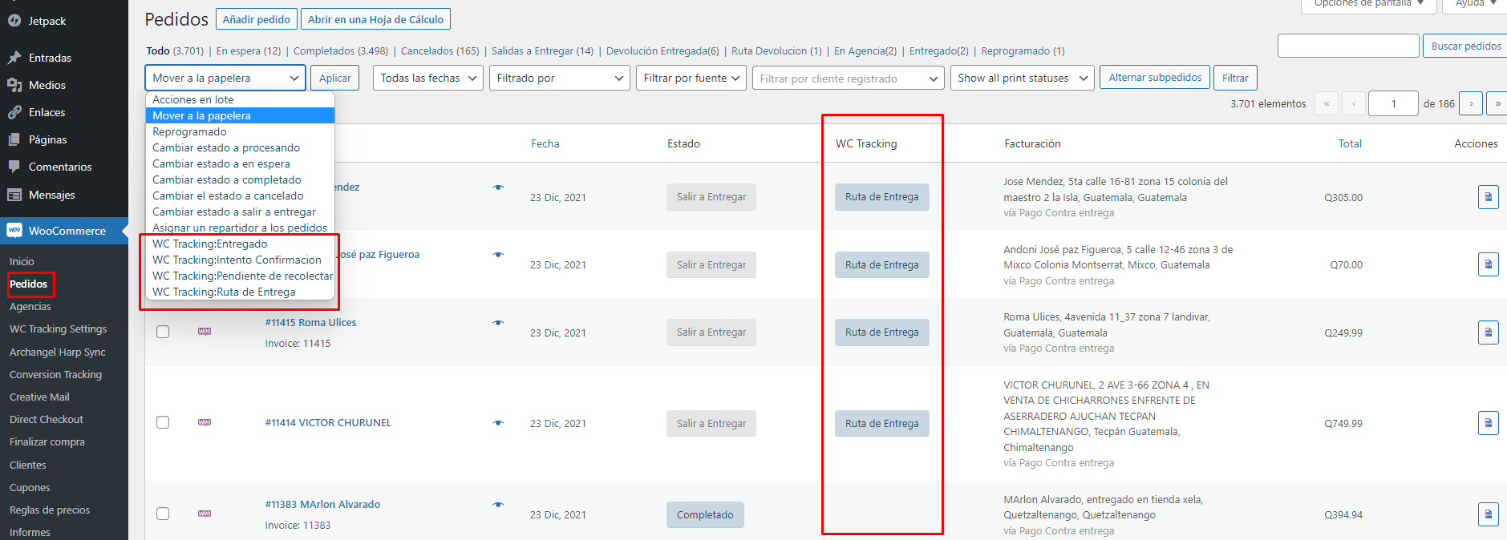Open Enlaces link icon menu
This screenshot has width=1507, height=540.
[x=14, y=112]
